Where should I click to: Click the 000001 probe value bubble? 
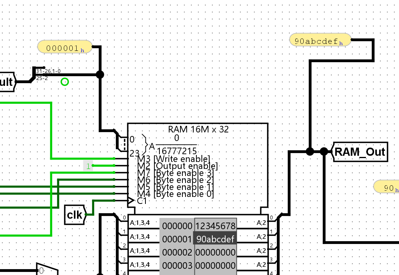tap(64, 47)
